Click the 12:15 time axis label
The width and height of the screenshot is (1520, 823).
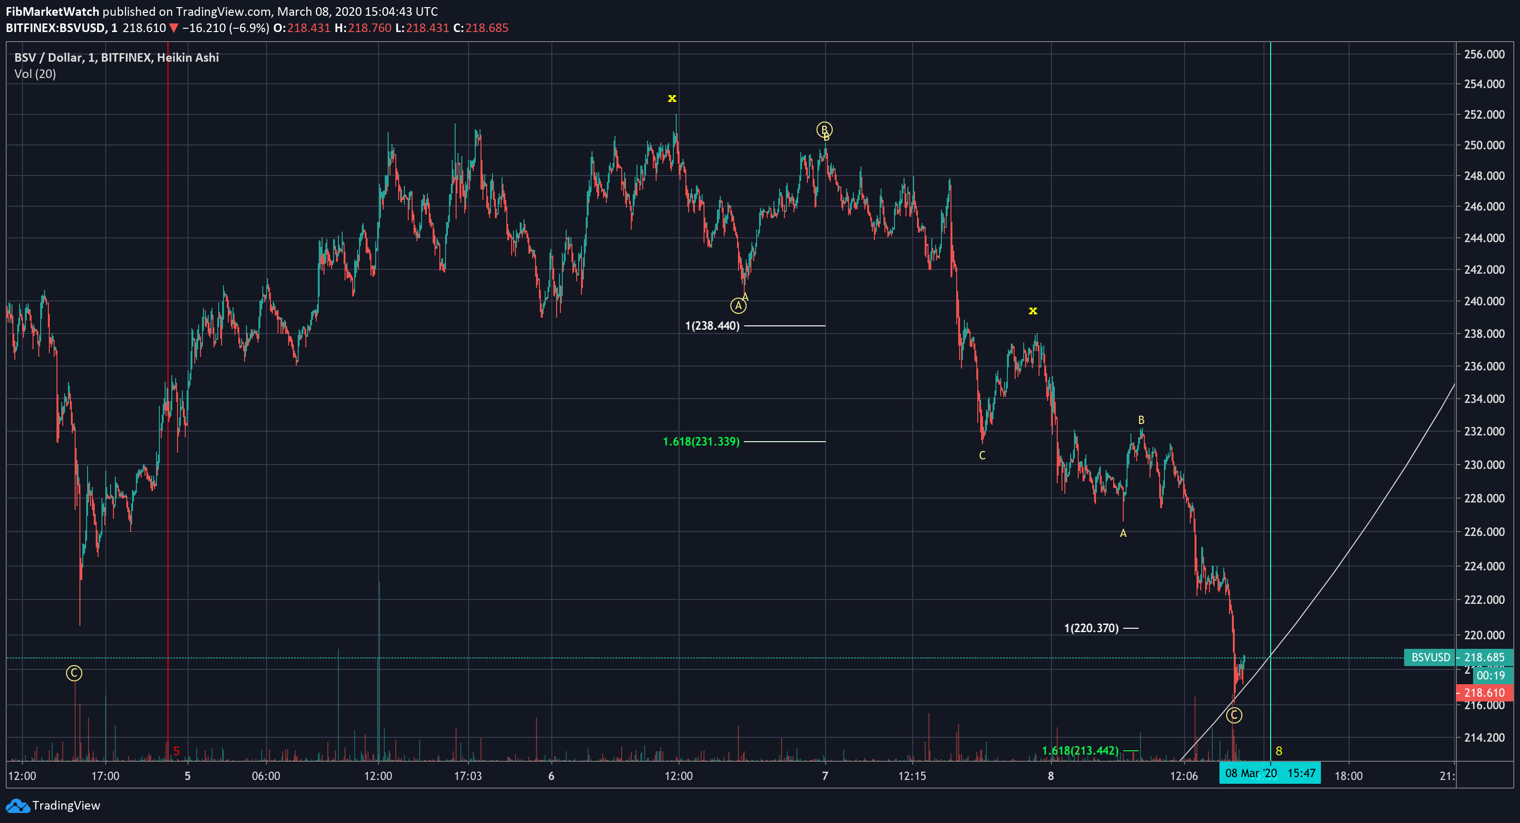tap(912, 776)
